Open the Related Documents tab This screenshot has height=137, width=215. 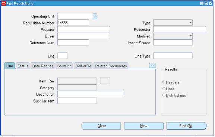tap(111, 66)
